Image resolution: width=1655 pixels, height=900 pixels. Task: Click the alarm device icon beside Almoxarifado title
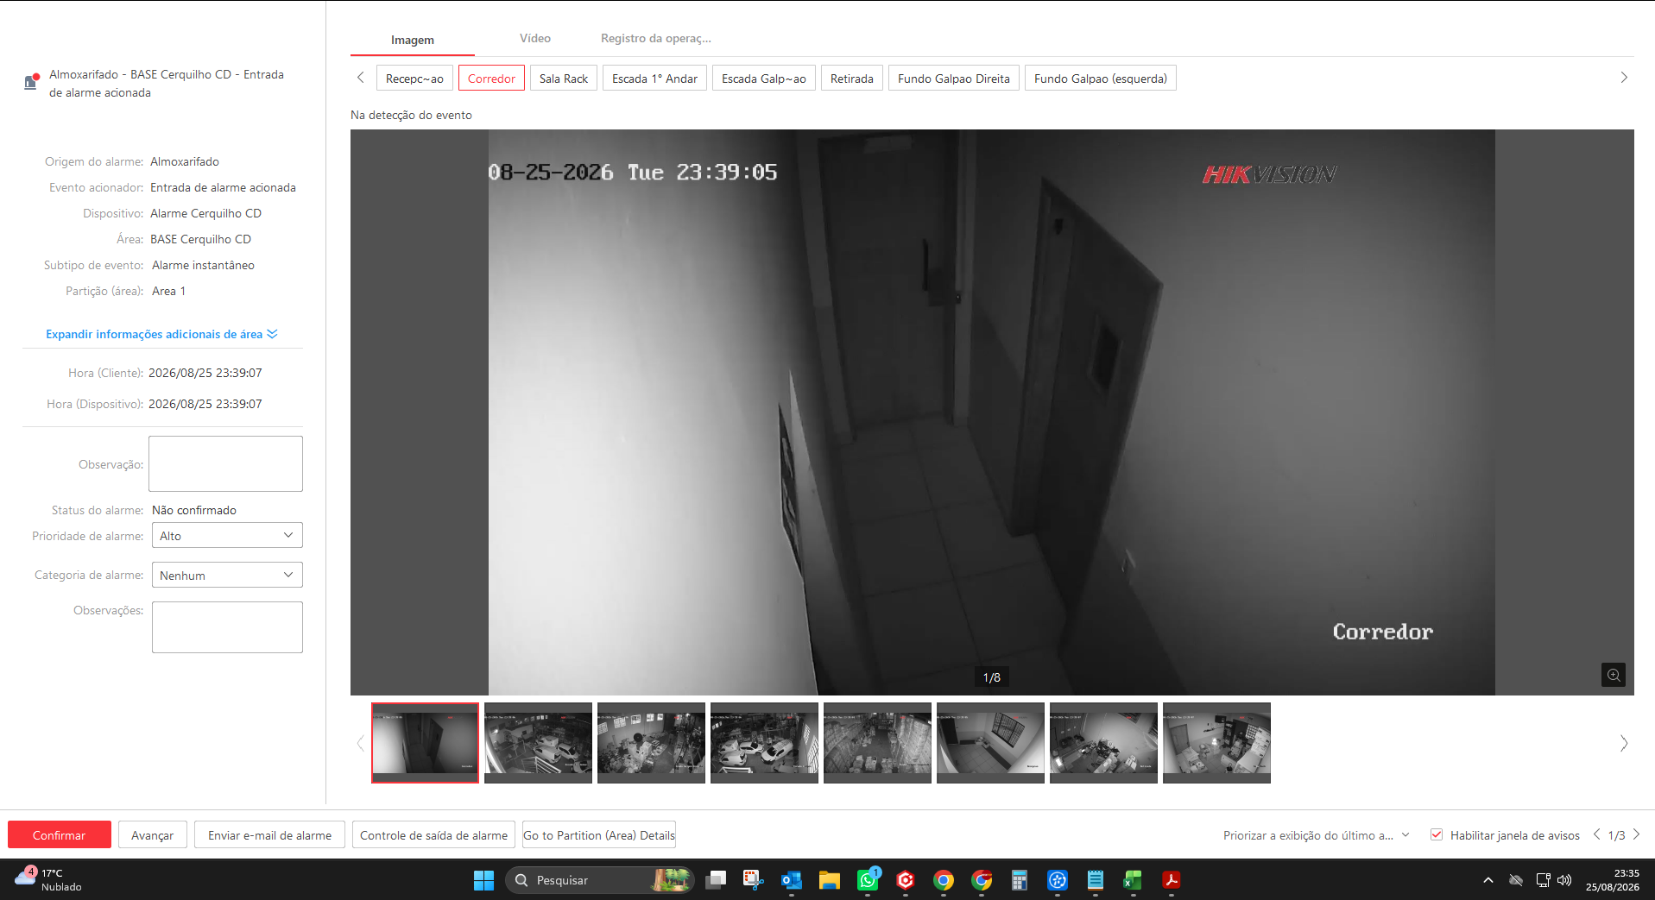point(31,82)
